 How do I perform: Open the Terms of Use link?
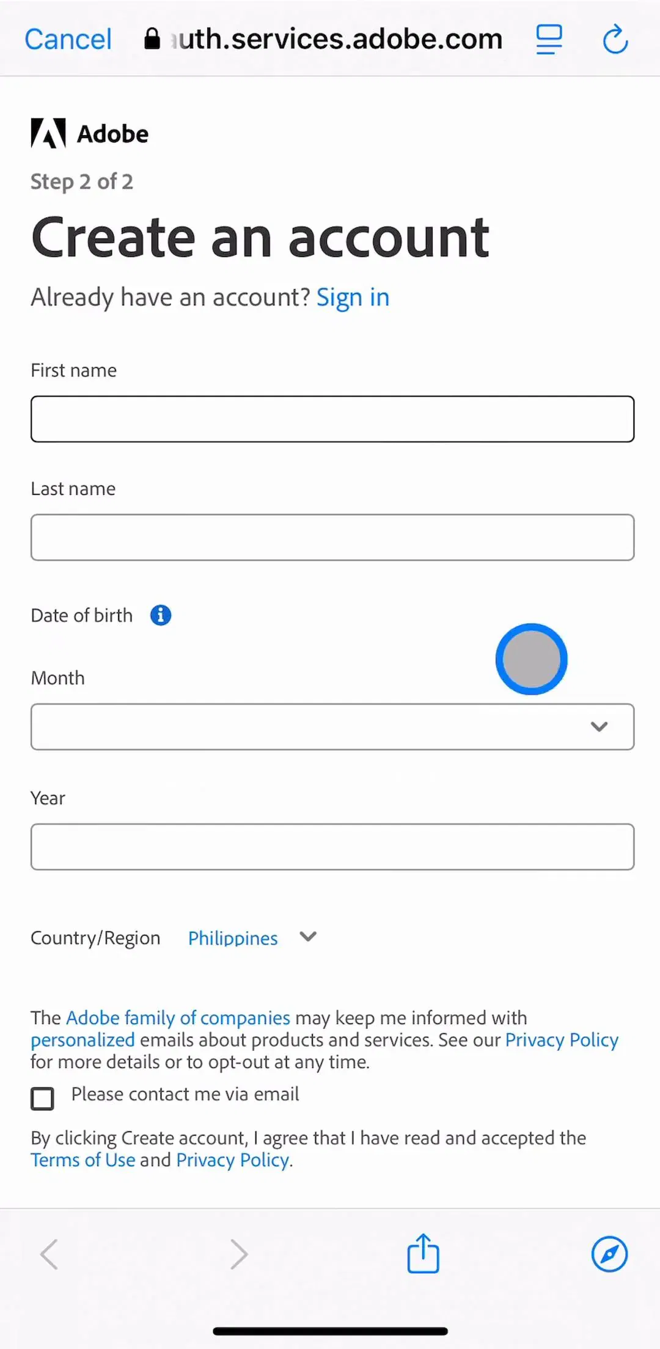coord(83,1160)
